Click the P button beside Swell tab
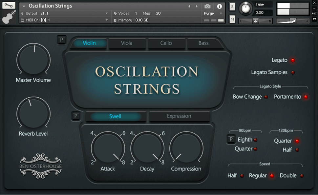 point(76,116)
